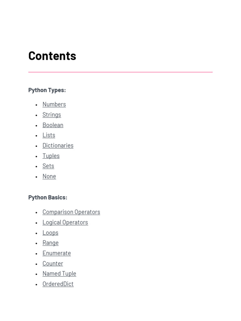Click the Python Basics heading
Viewport: 241px width, 321px height.
coord(48,197)
